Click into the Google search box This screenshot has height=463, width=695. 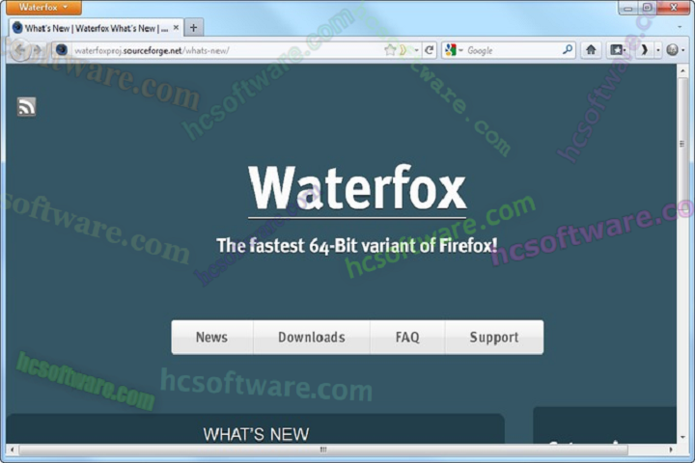(x=514, y=50)
